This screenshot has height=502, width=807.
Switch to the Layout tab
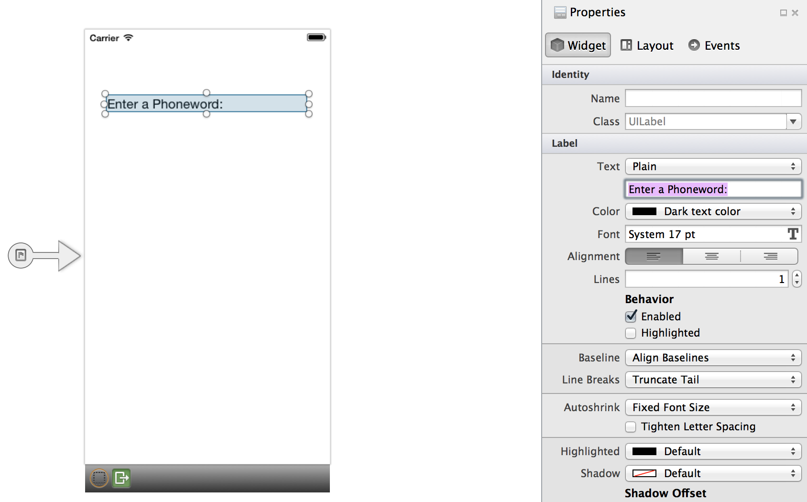pyautogui.click(x=647, y=45)
